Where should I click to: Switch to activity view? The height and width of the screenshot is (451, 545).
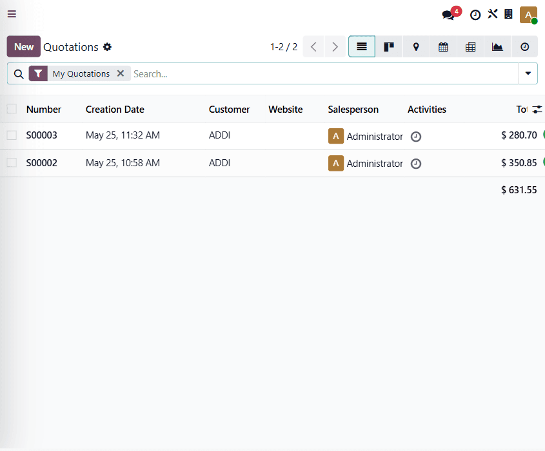(524, 46)
